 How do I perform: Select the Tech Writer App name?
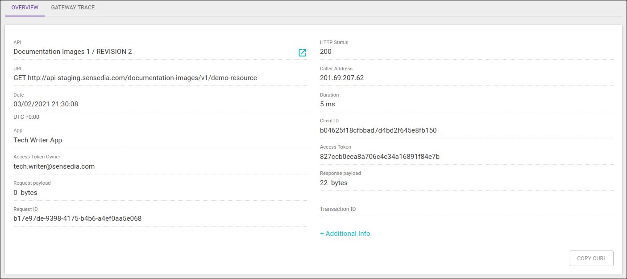(x=37, y=140)
